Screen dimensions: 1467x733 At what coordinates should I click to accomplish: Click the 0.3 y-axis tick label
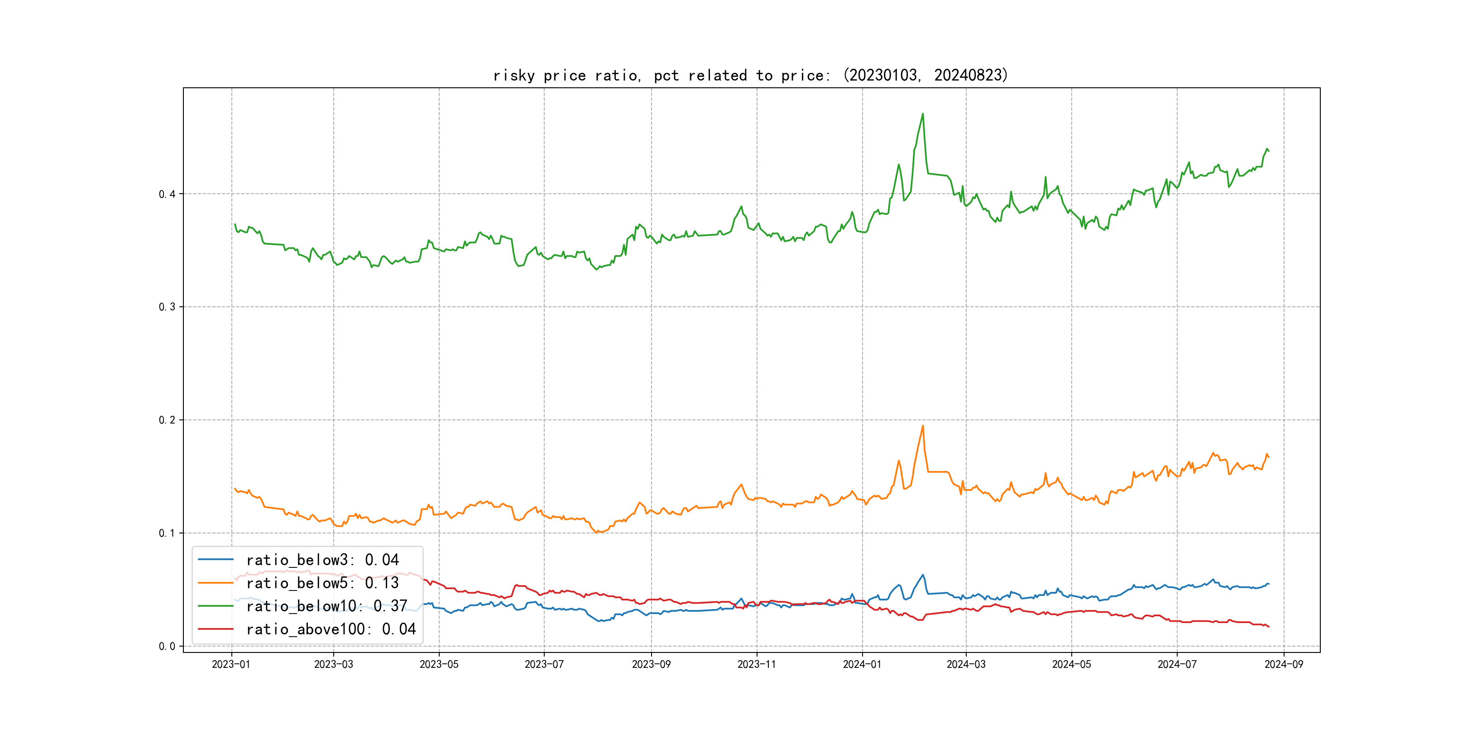click(x=167, y=307)
